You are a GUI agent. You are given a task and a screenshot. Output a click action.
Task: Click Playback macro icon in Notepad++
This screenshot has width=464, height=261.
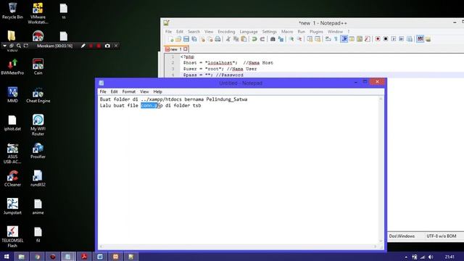[x=393, y=39]
